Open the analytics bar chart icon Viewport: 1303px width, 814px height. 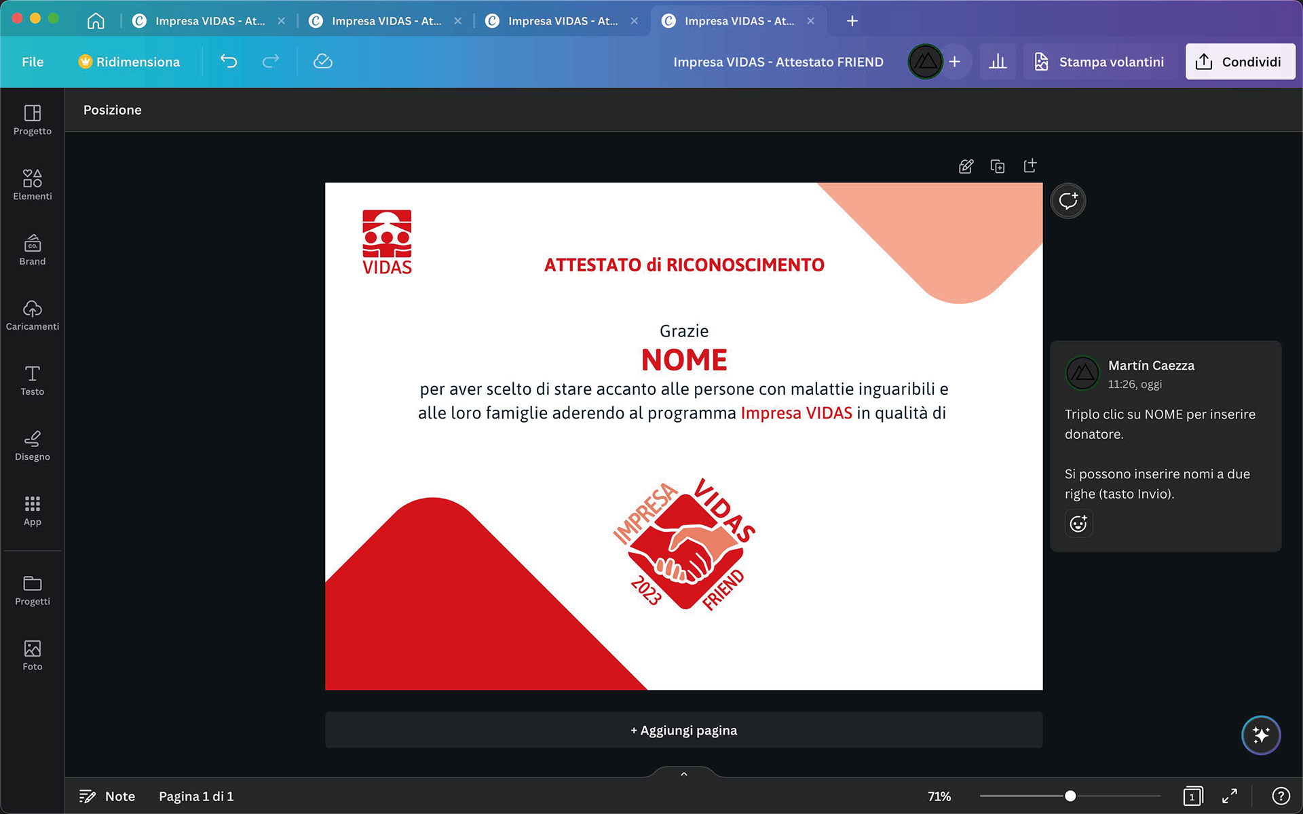pos(998,62)
